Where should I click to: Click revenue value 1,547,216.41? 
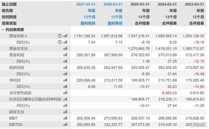point(139,36)
